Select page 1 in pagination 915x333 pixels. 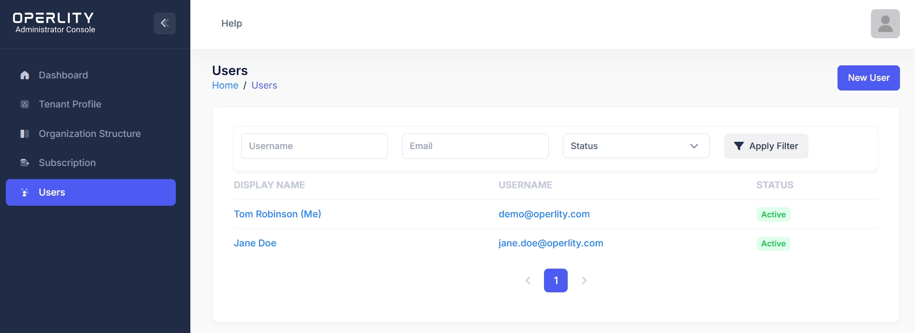click(556, 280)
